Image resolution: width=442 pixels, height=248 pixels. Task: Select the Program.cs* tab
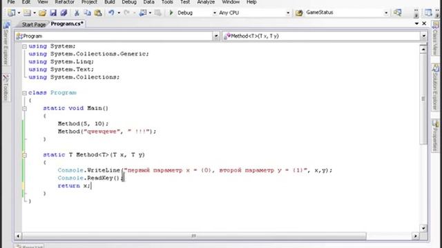tap(67, 24)
